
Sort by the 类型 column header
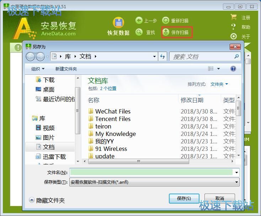[x=229, y=100]
